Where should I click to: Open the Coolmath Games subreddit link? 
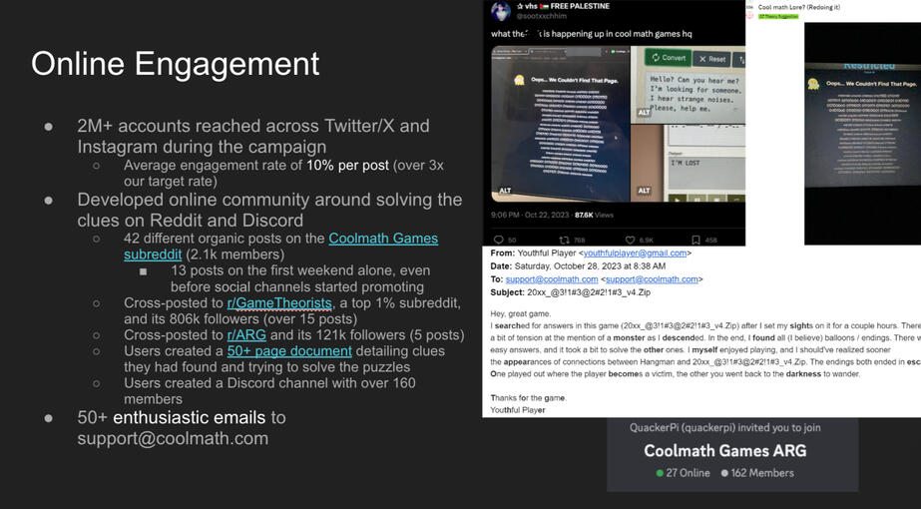[383, 238]
